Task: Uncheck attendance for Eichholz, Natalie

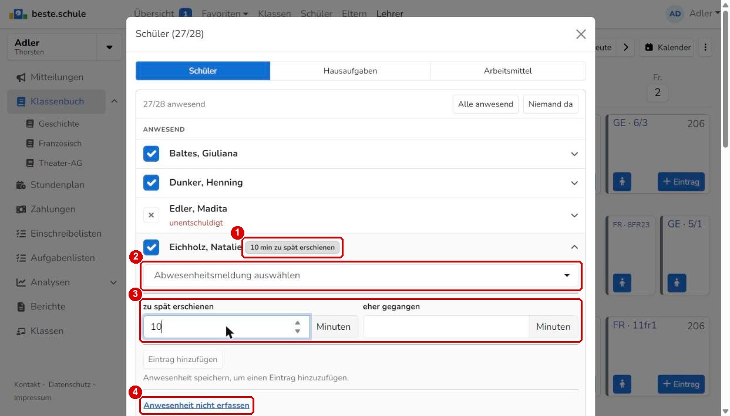Action: pyautogui.click(x=152, y=247)
